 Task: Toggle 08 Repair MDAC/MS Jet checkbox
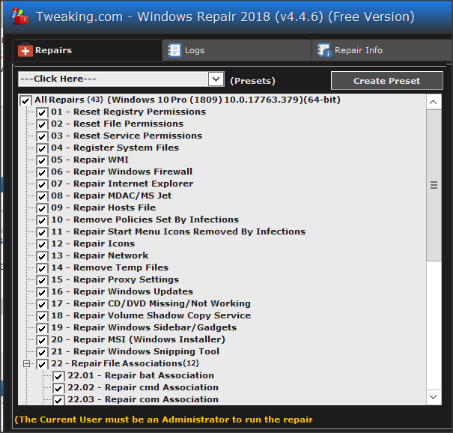click(42, 196)
